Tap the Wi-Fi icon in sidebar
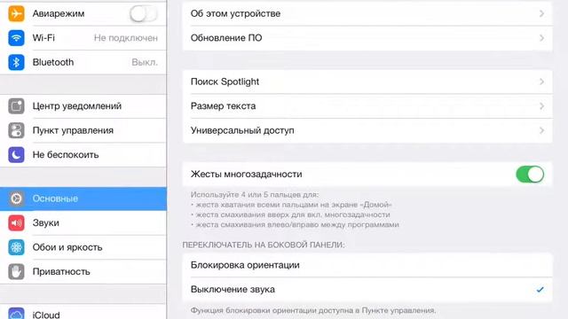Viewport: 568px width, 319px height. pyautogui.click(x=16, y=38)
